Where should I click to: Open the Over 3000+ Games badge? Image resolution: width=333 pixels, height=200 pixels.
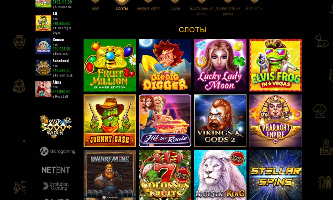(x=56, y=127)
